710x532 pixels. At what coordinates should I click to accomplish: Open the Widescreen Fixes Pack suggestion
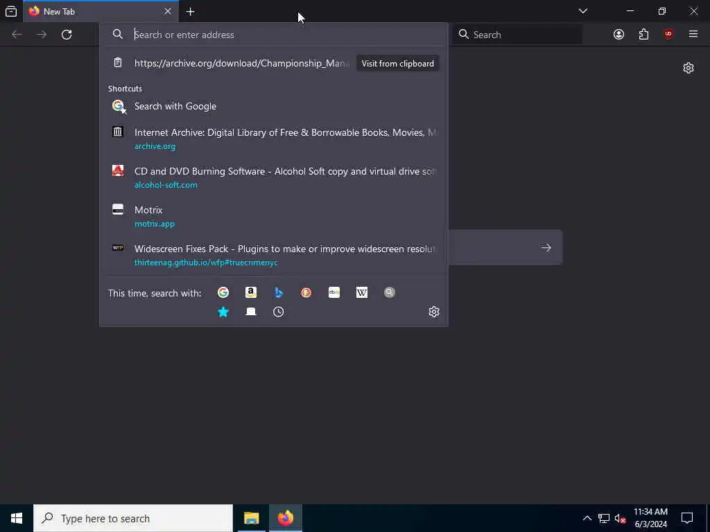[273, 255]
